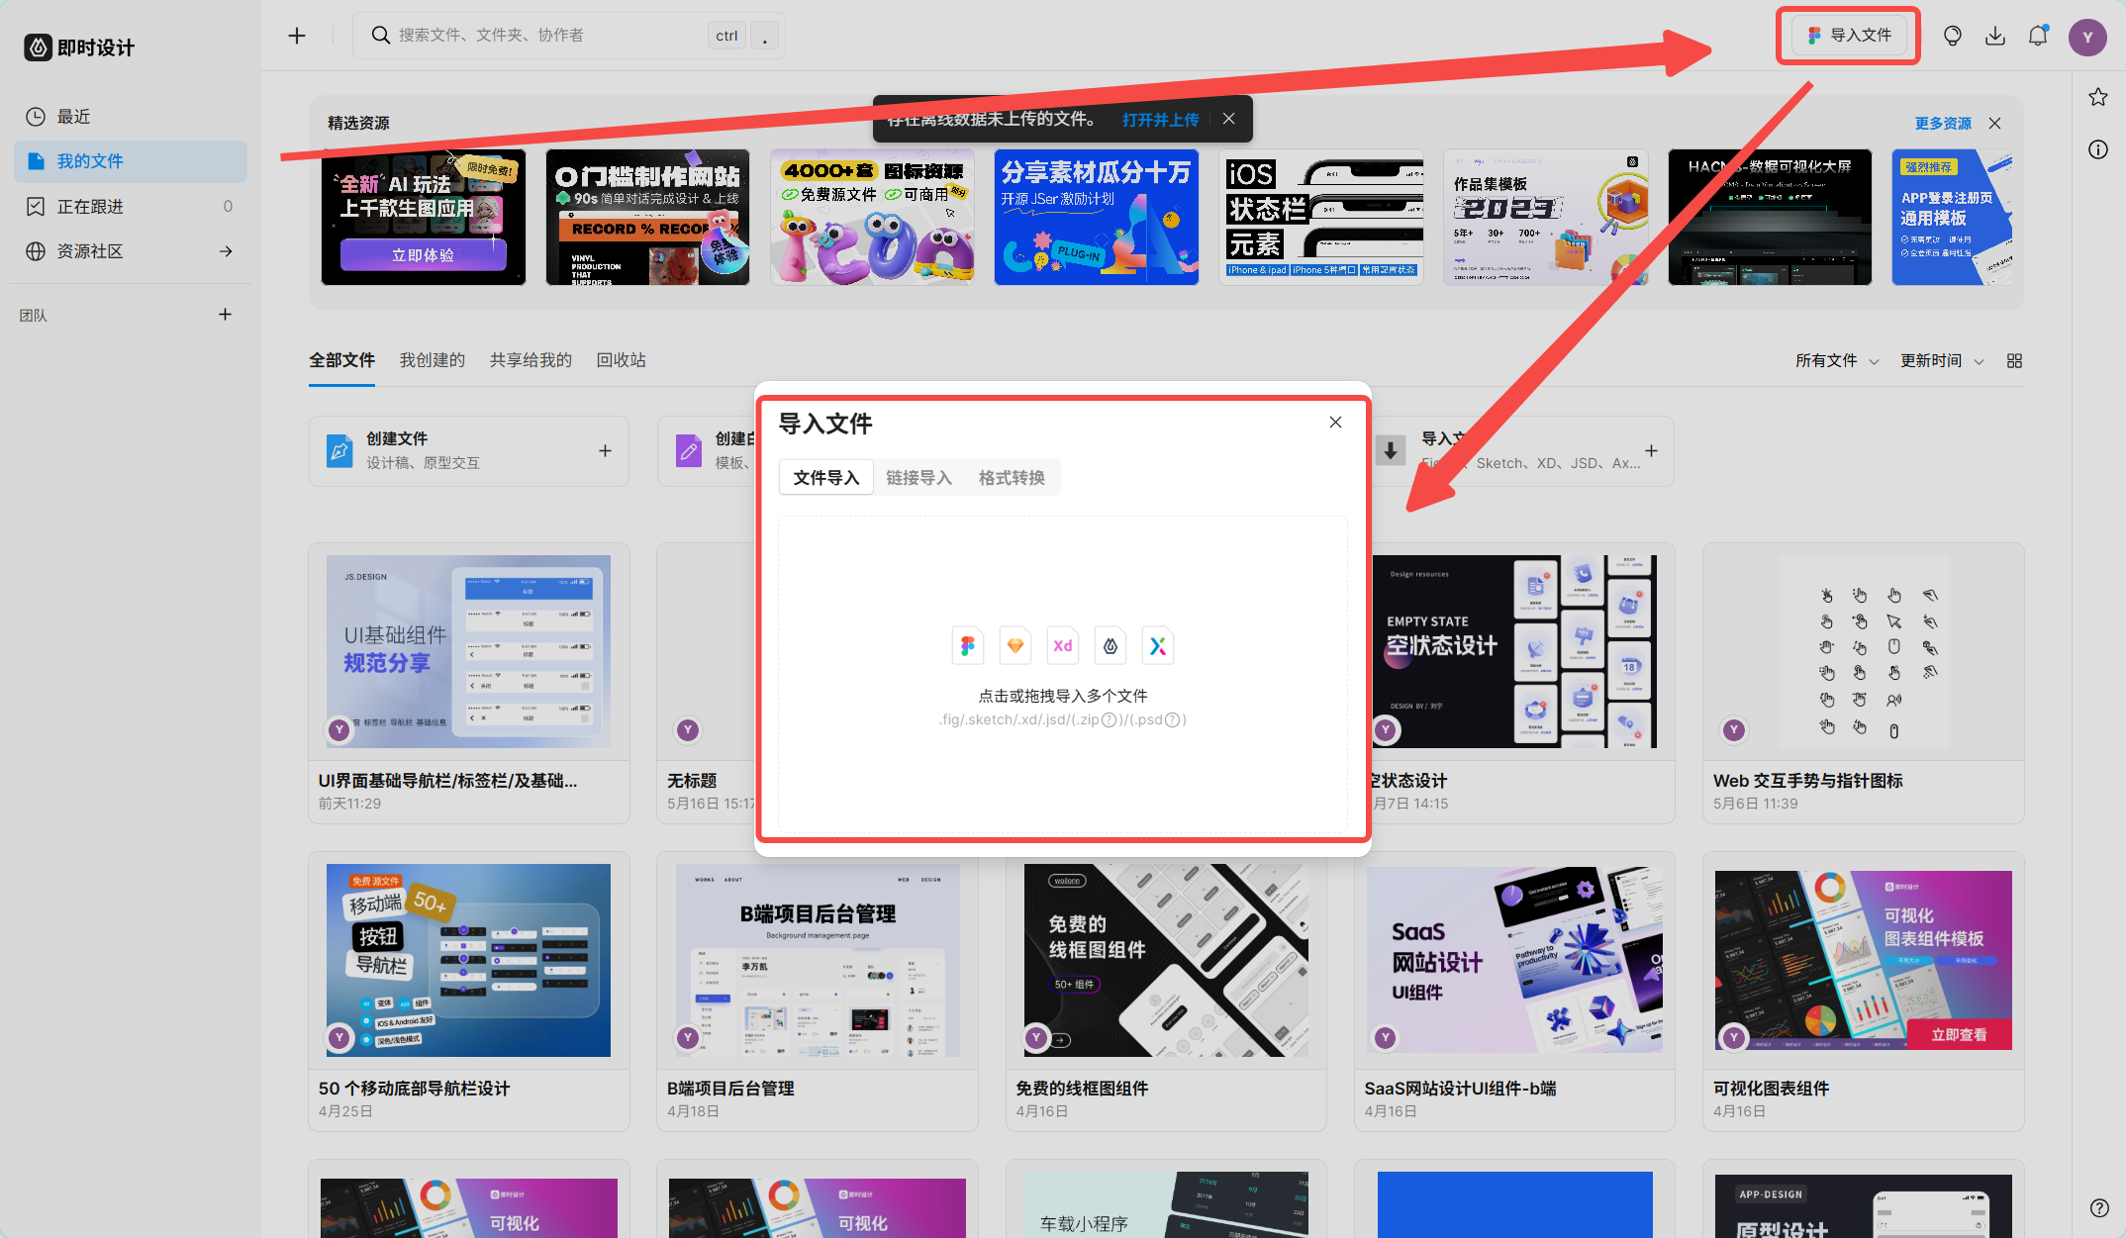Open the Y user avatar menu

tap(2087, 38)
